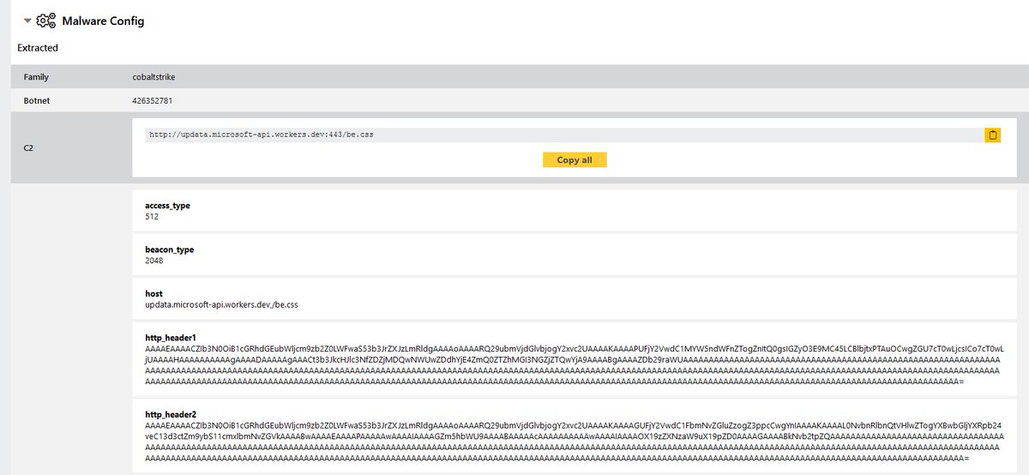Viewport: 1029px width, 475px height.
Task: Select the C2 URL text field
Action: tap(564, 135)
